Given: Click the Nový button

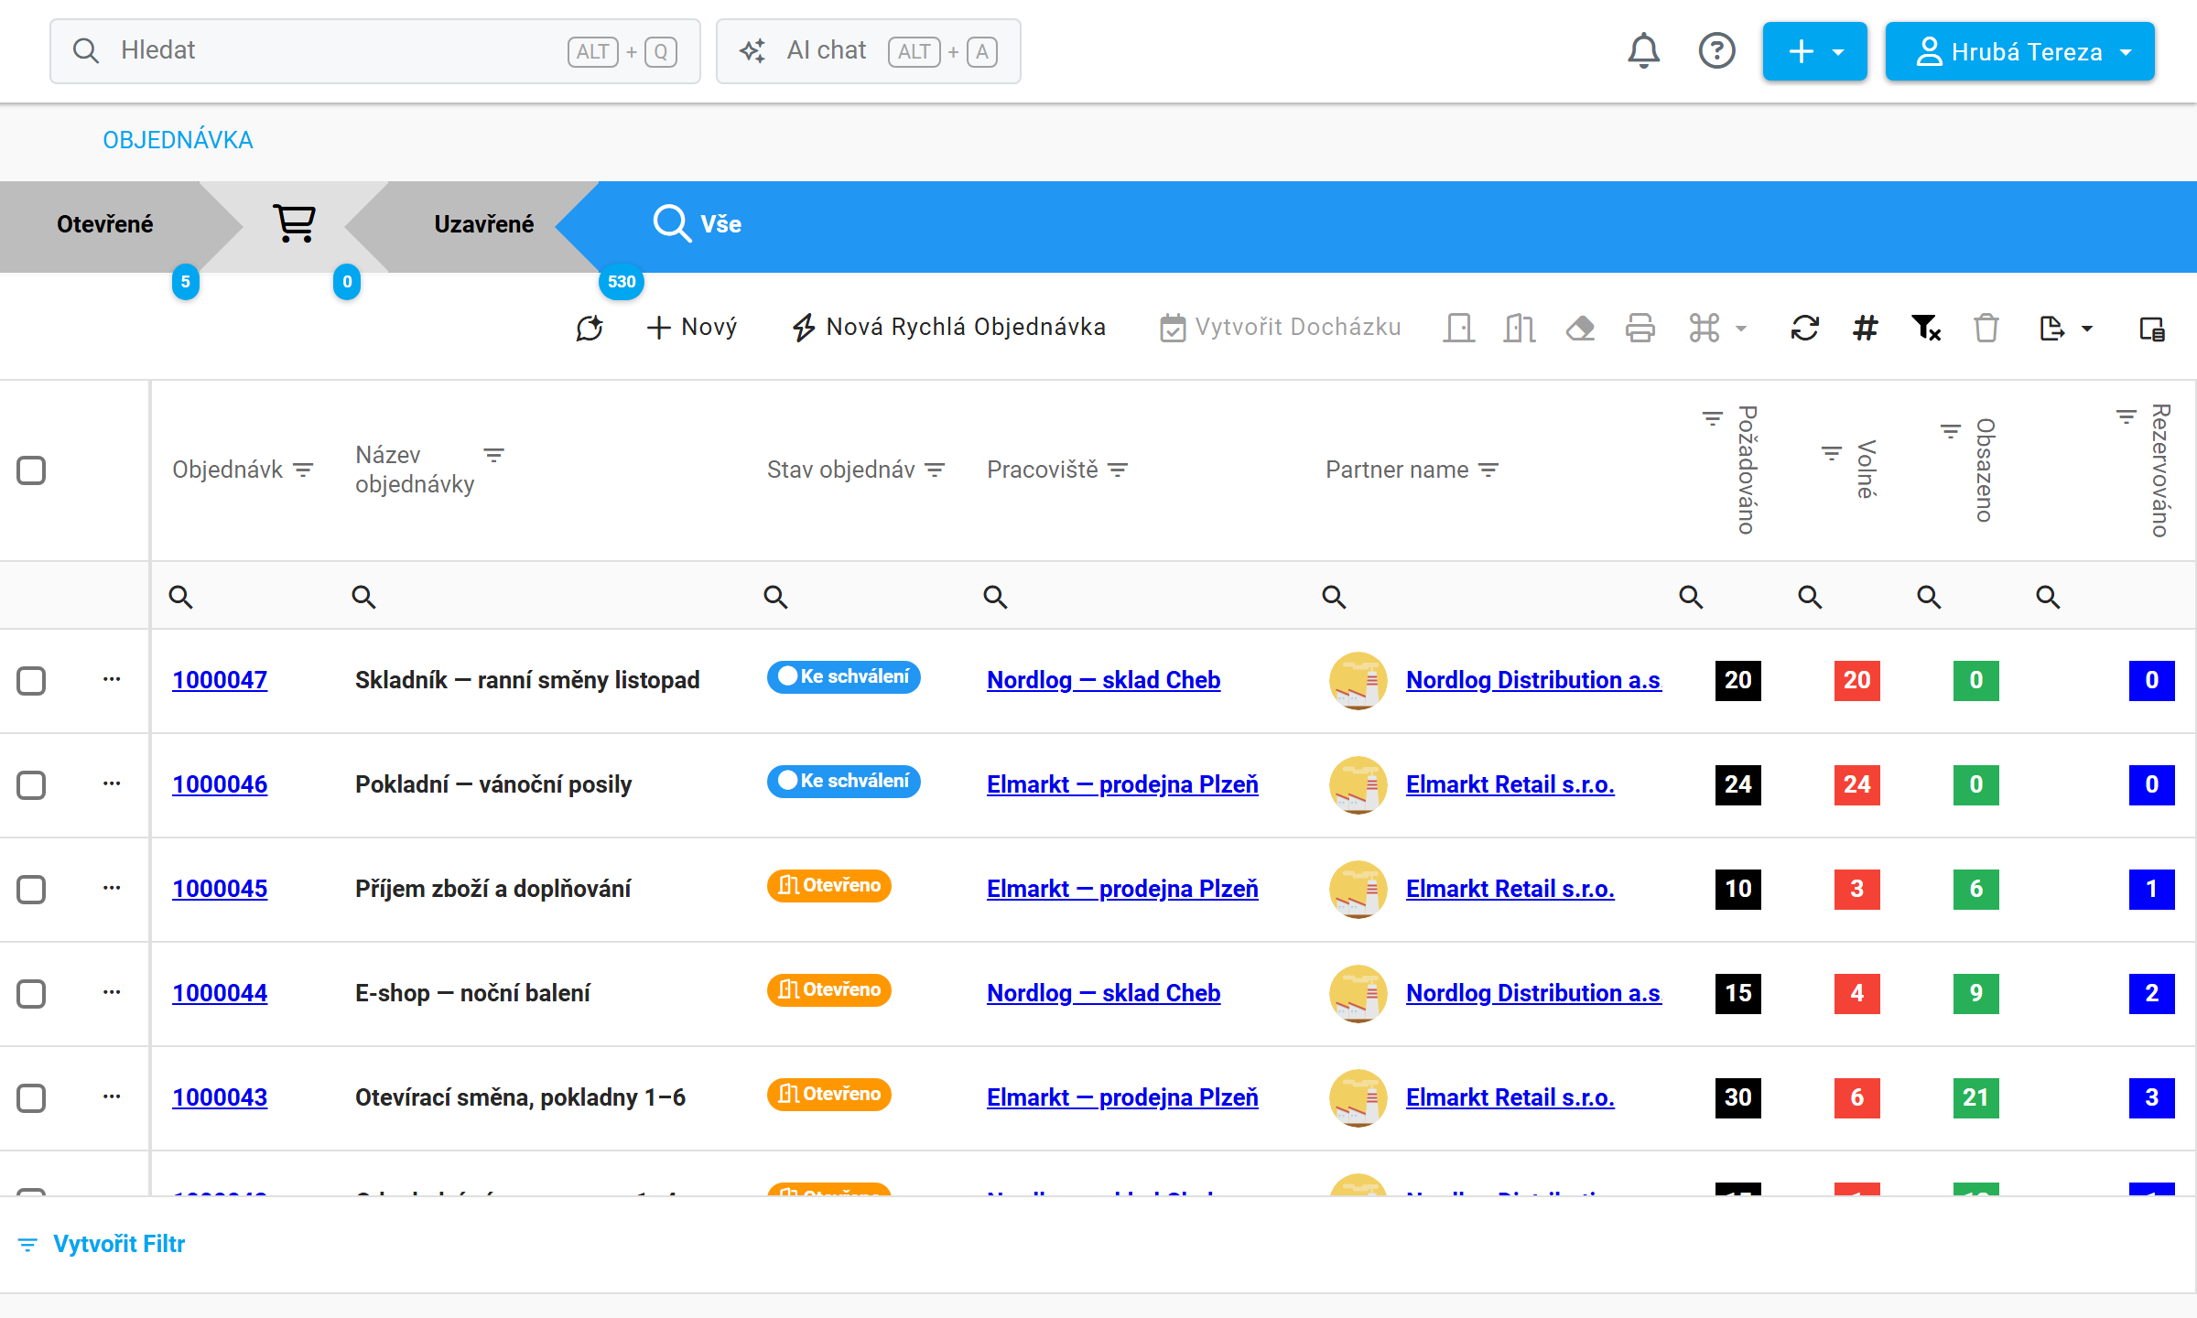Looking at the screenshot, I should (691, 327).
